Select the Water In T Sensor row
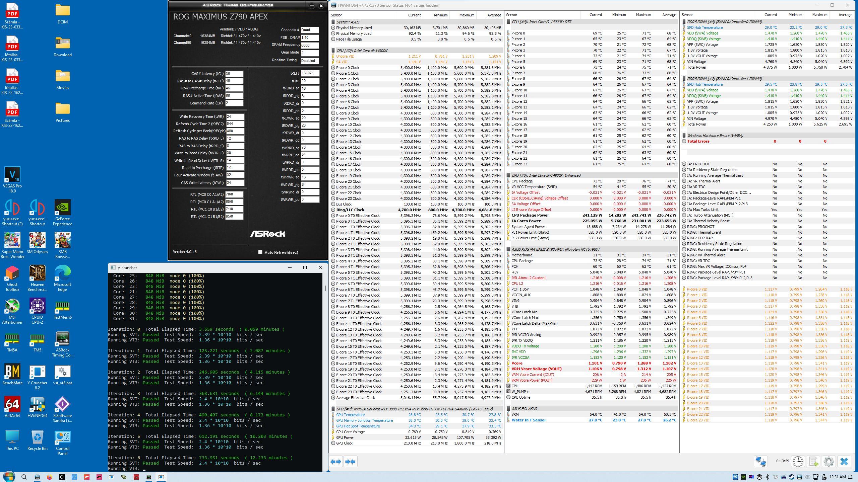Image resolution: width=858 pixels, height=482 pixels. (x=592, y=420)
